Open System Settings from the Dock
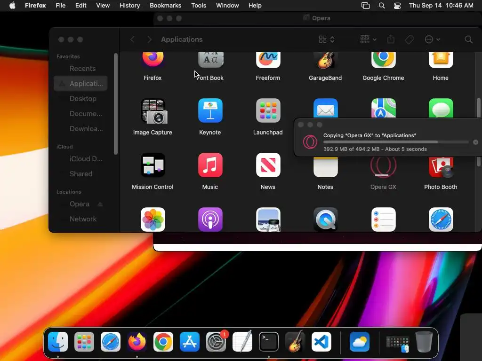The image size is (482, 361). pyautogui.click(x=216, y=342)
